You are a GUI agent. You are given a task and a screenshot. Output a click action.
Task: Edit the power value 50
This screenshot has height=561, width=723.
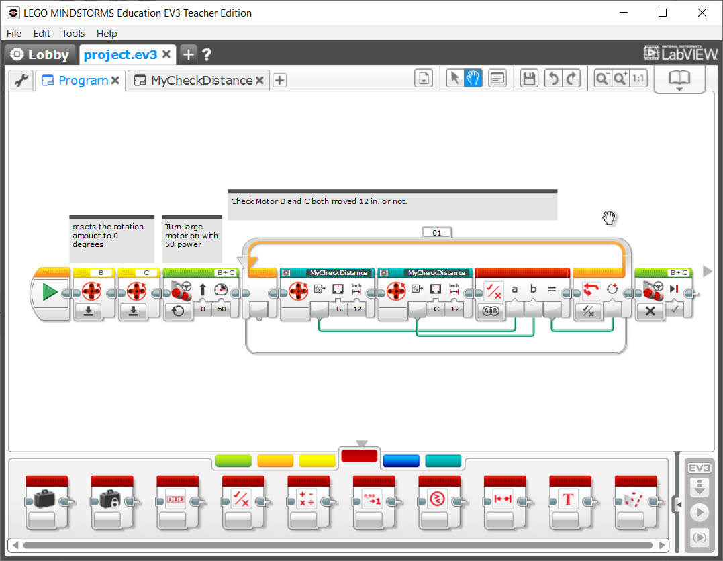point(222,309)
